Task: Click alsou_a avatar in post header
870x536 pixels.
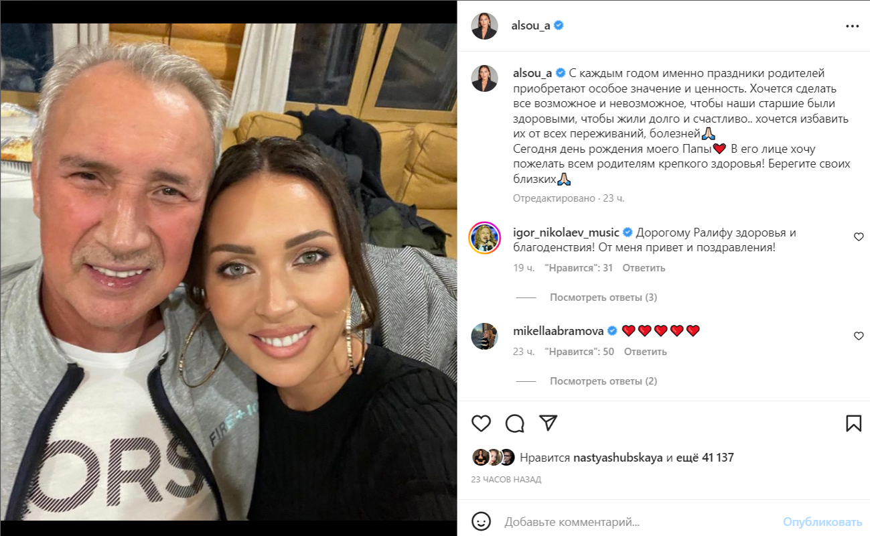Action: point(484,26)
